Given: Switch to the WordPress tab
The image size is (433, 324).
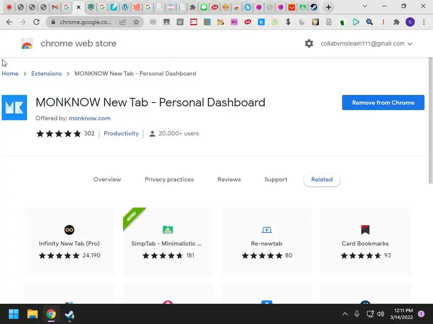Looking at the screenshot, I should click(125, 7).
